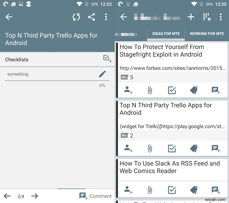Switch to IDEAS FOR MTE tab
Viewport: 229px width, 203px height.
point(166,34)
